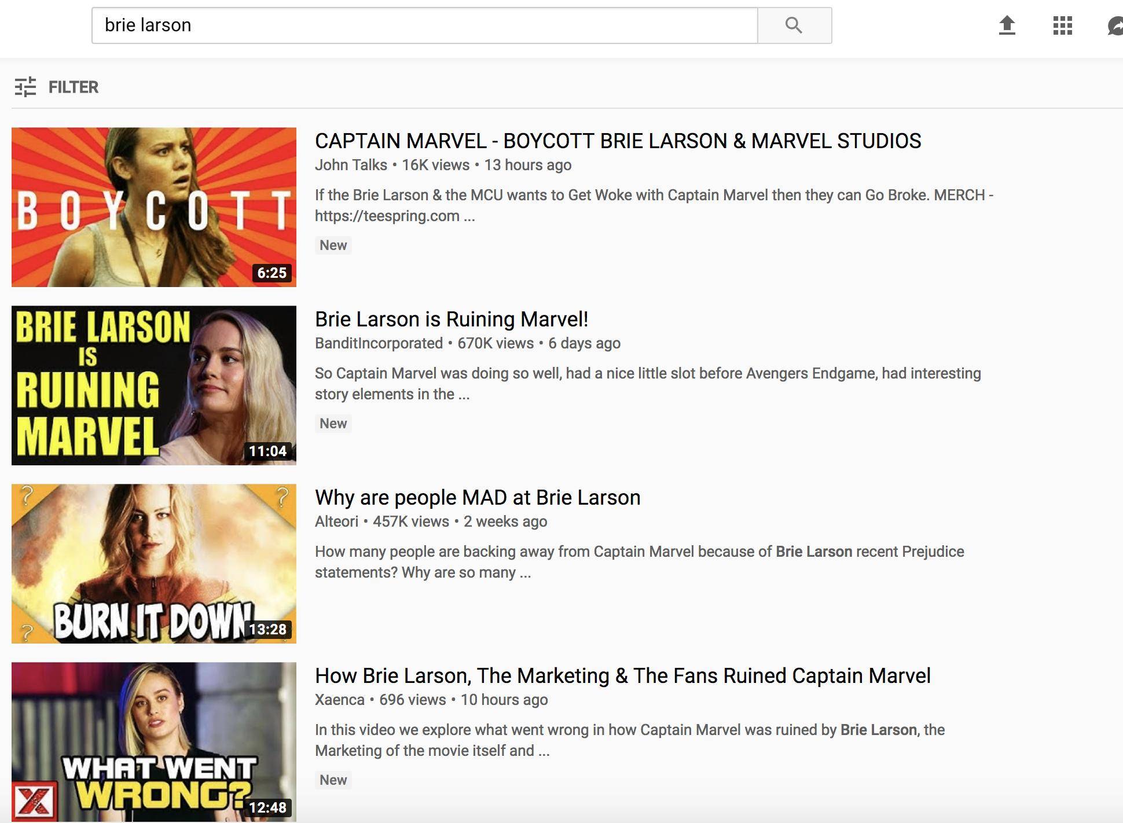Click the 6:25 duration badge

pyautogui.click(x=272, y=273)
